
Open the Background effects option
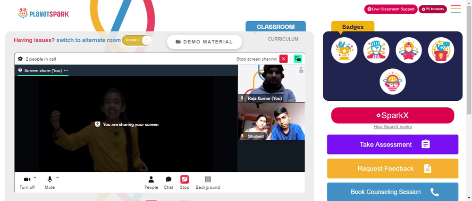(x=208, y=182)
